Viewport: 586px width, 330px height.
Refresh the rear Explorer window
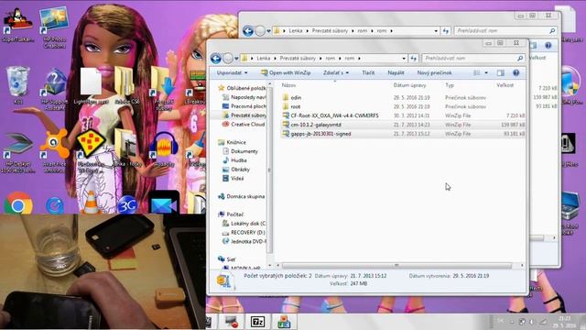coord(446,30)
